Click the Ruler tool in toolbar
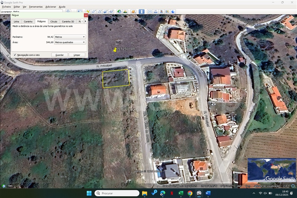Viewport: 297px width, 198px height. tap(141, 12)
